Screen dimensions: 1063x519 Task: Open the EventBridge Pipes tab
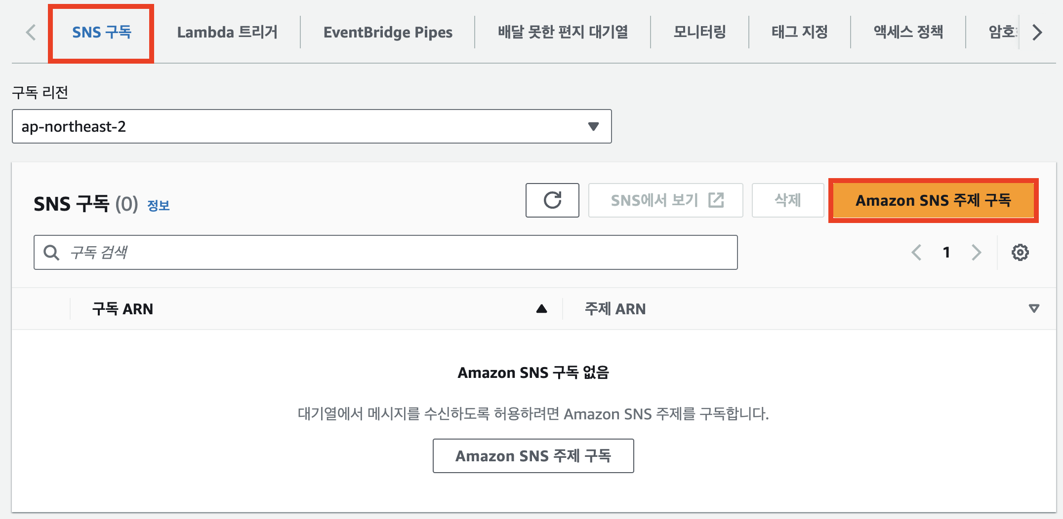387,32
